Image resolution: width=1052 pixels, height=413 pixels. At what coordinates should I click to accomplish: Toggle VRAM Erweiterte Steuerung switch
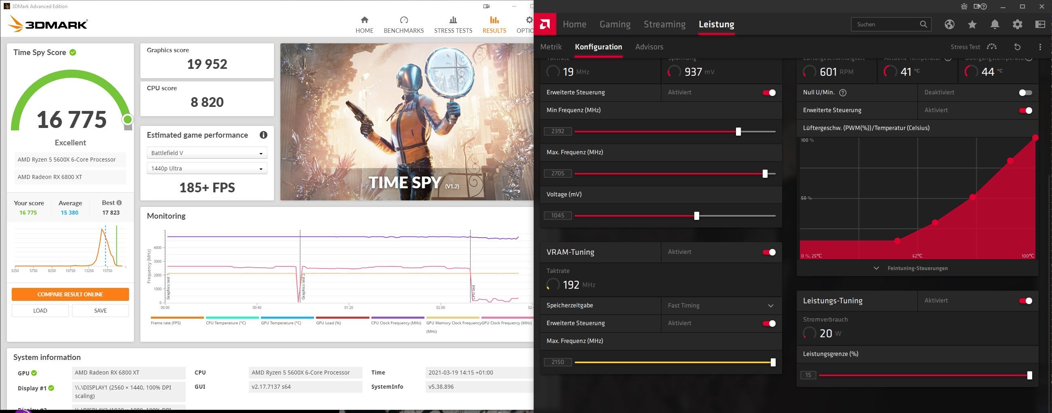click(x=769, y=324)
